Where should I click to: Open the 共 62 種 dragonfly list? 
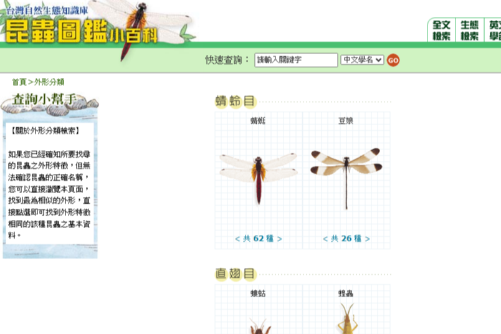[259, 239]
